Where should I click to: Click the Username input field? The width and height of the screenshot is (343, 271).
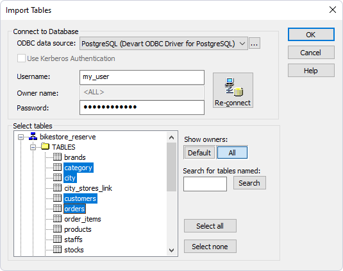pyautogui.click(x=142, y=77)
